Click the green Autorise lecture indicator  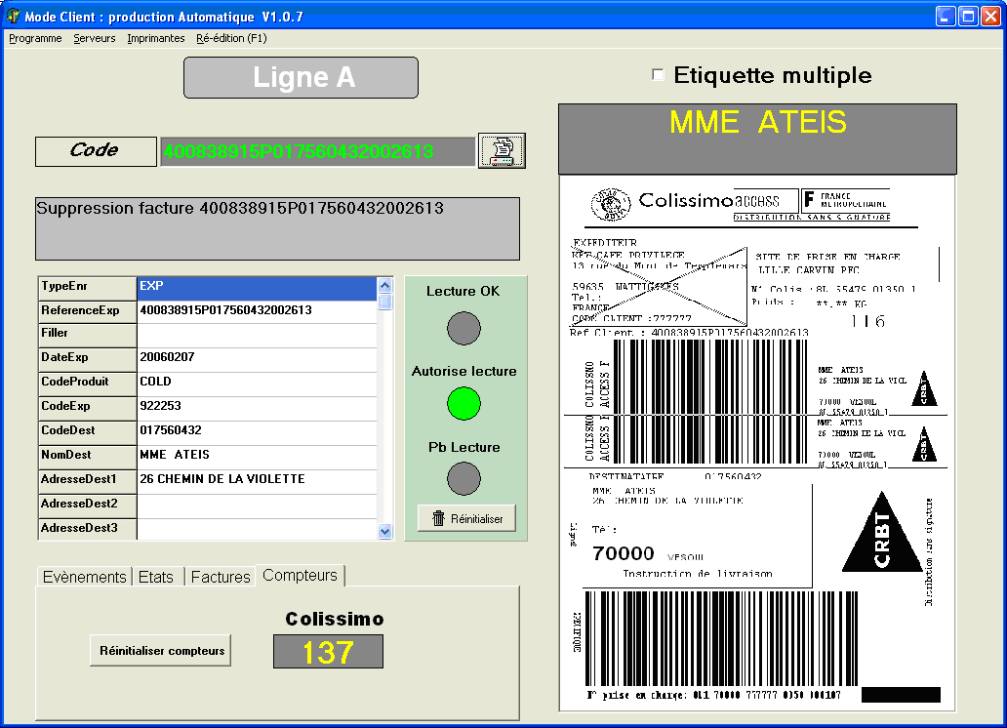point(463,403)
